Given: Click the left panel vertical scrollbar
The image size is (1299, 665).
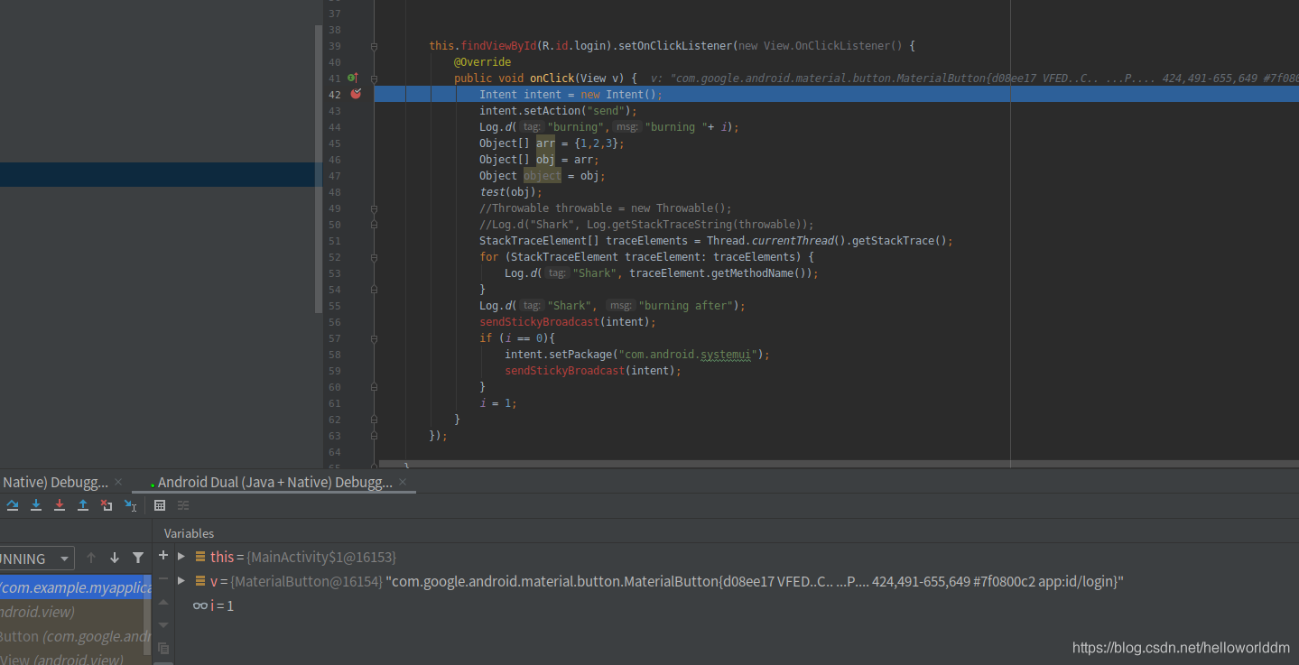Looking at the screenshot, I should [318, 168].
